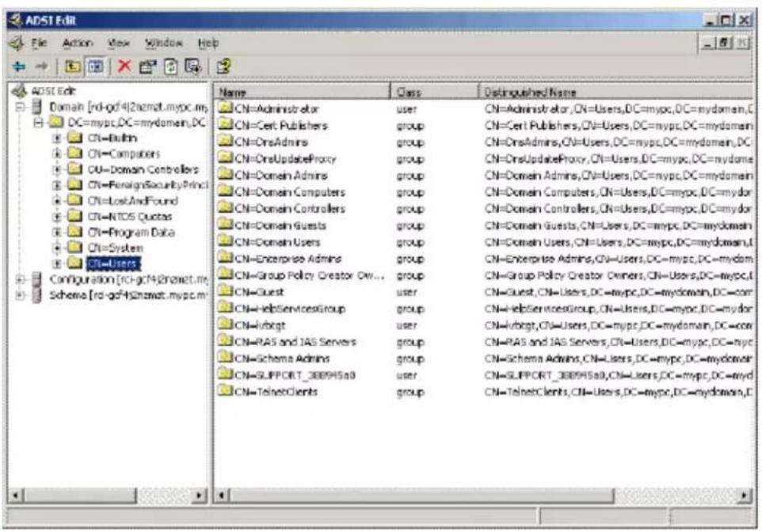Expand the CN=ForeignSecurityPrincipals node

point(57,185)
